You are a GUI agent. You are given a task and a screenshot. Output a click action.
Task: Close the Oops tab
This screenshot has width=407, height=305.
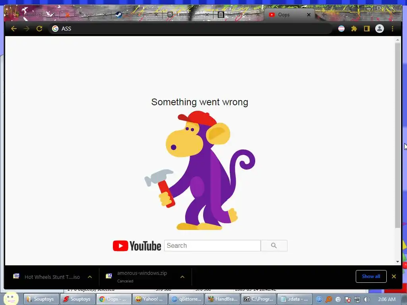click(308, 15)
